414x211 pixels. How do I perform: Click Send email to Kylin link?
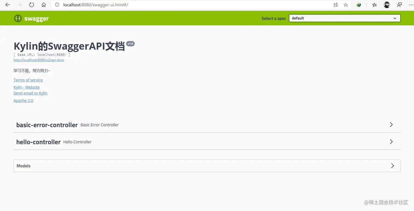(30, 93)
